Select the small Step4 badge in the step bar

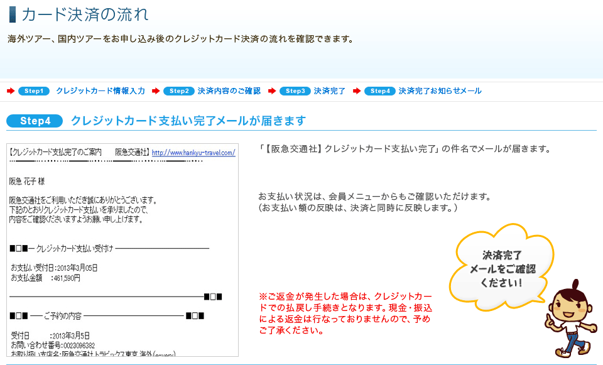click(380, 91)
